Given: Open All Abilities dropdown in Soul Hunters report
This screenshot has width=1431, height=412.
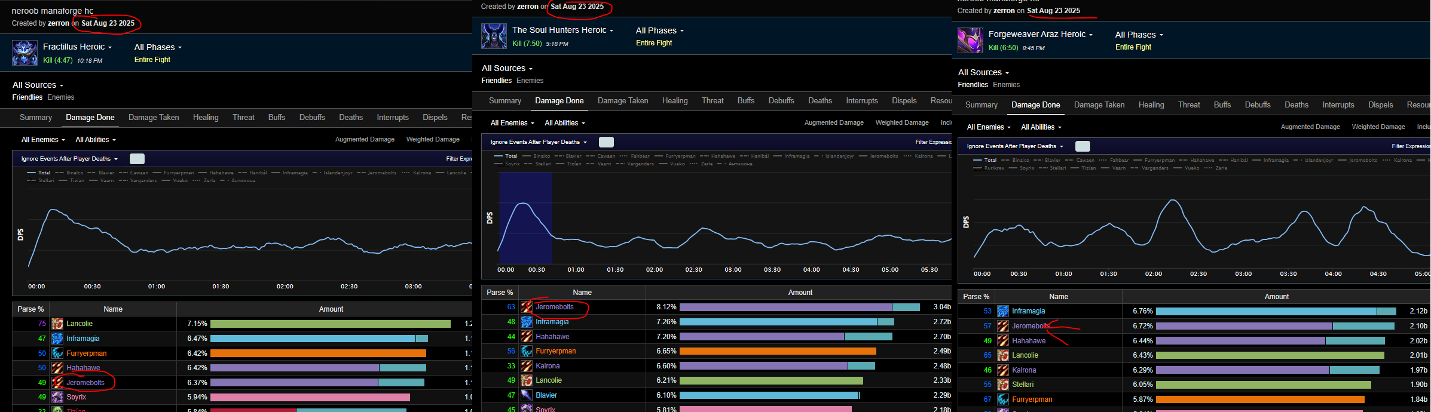Looking at the screenshot, I should point(564,123).
